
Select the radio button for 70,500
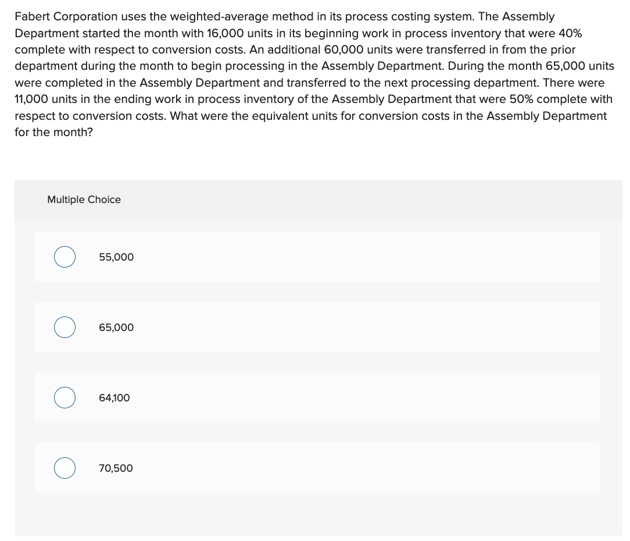click(x=65, y=468)
